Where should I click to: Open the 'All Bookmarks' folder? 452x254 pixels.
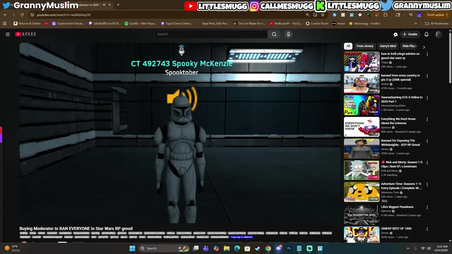(437, 24)
